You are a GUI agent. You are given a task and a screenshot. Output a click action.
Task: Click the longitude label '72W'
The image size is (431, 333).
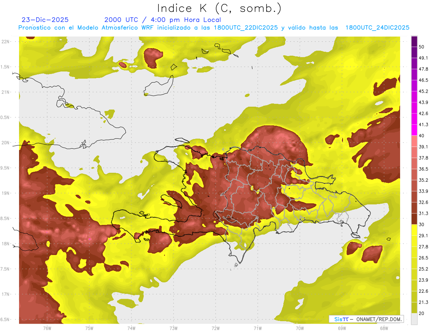pyautogui.click(x=215, y=328)
